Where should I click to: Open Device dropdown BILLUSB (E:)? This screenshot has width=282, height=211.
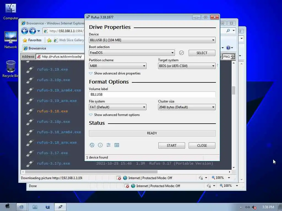pyautogui.click(x=152, y=40)
